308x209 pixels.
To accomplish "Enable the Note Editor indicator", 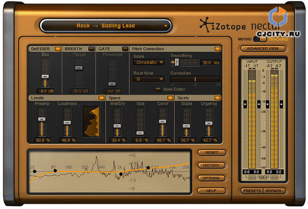I will coord(158,89).
